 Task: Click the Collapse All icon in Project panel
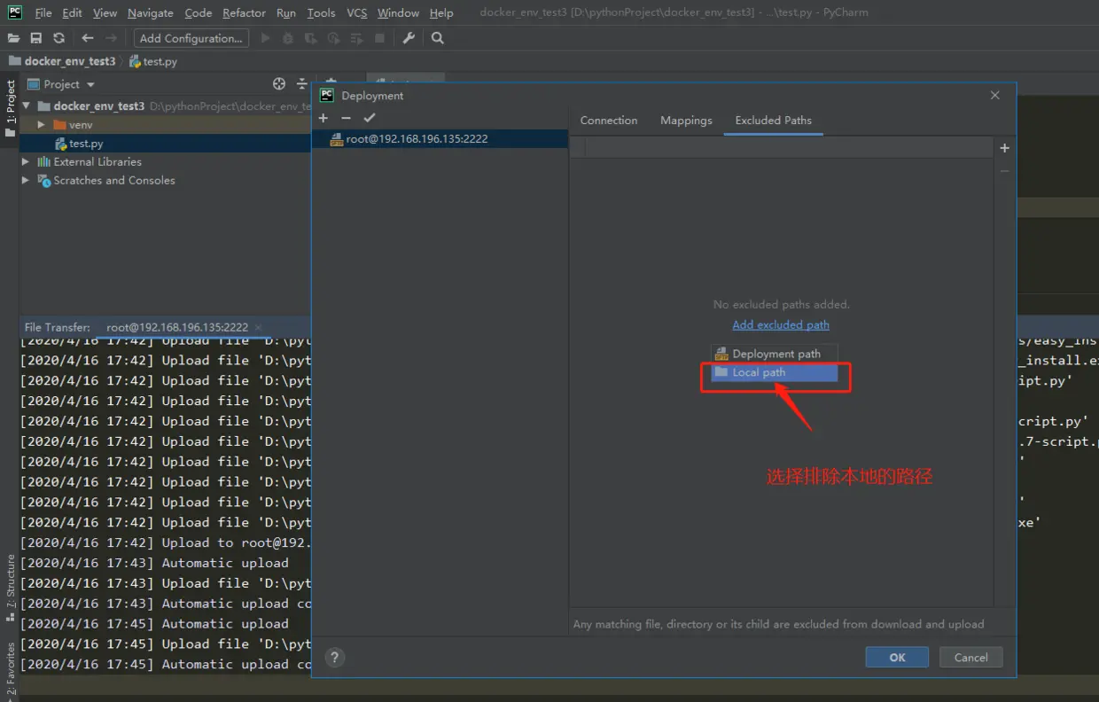tap(302, 84)
